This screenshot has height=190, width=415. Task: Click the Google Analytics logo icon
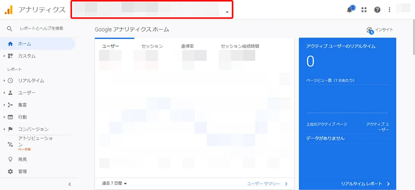9,10
